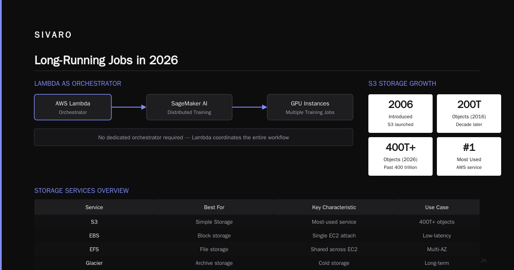This screenshot has height=270, width=514.
Task: Click the Lambda as Orchestrator section title
Action: point(78,84)
